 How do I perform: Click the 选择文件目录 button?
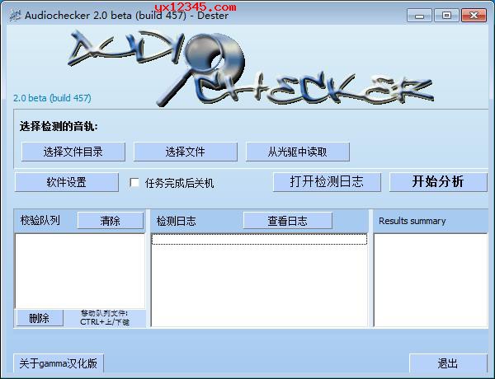tap(73, 152)
